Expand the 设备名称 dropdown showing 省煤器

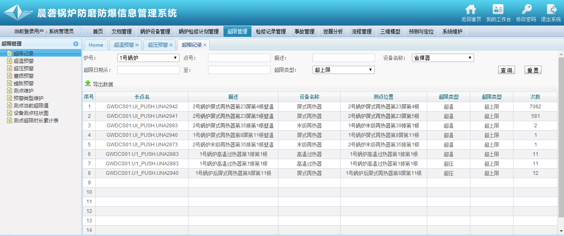click(x=443, y=58)
